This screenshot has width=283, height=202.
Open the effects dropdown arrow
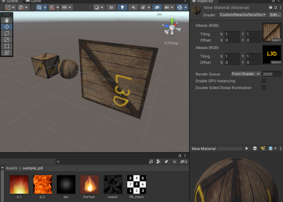coord(149,7)
